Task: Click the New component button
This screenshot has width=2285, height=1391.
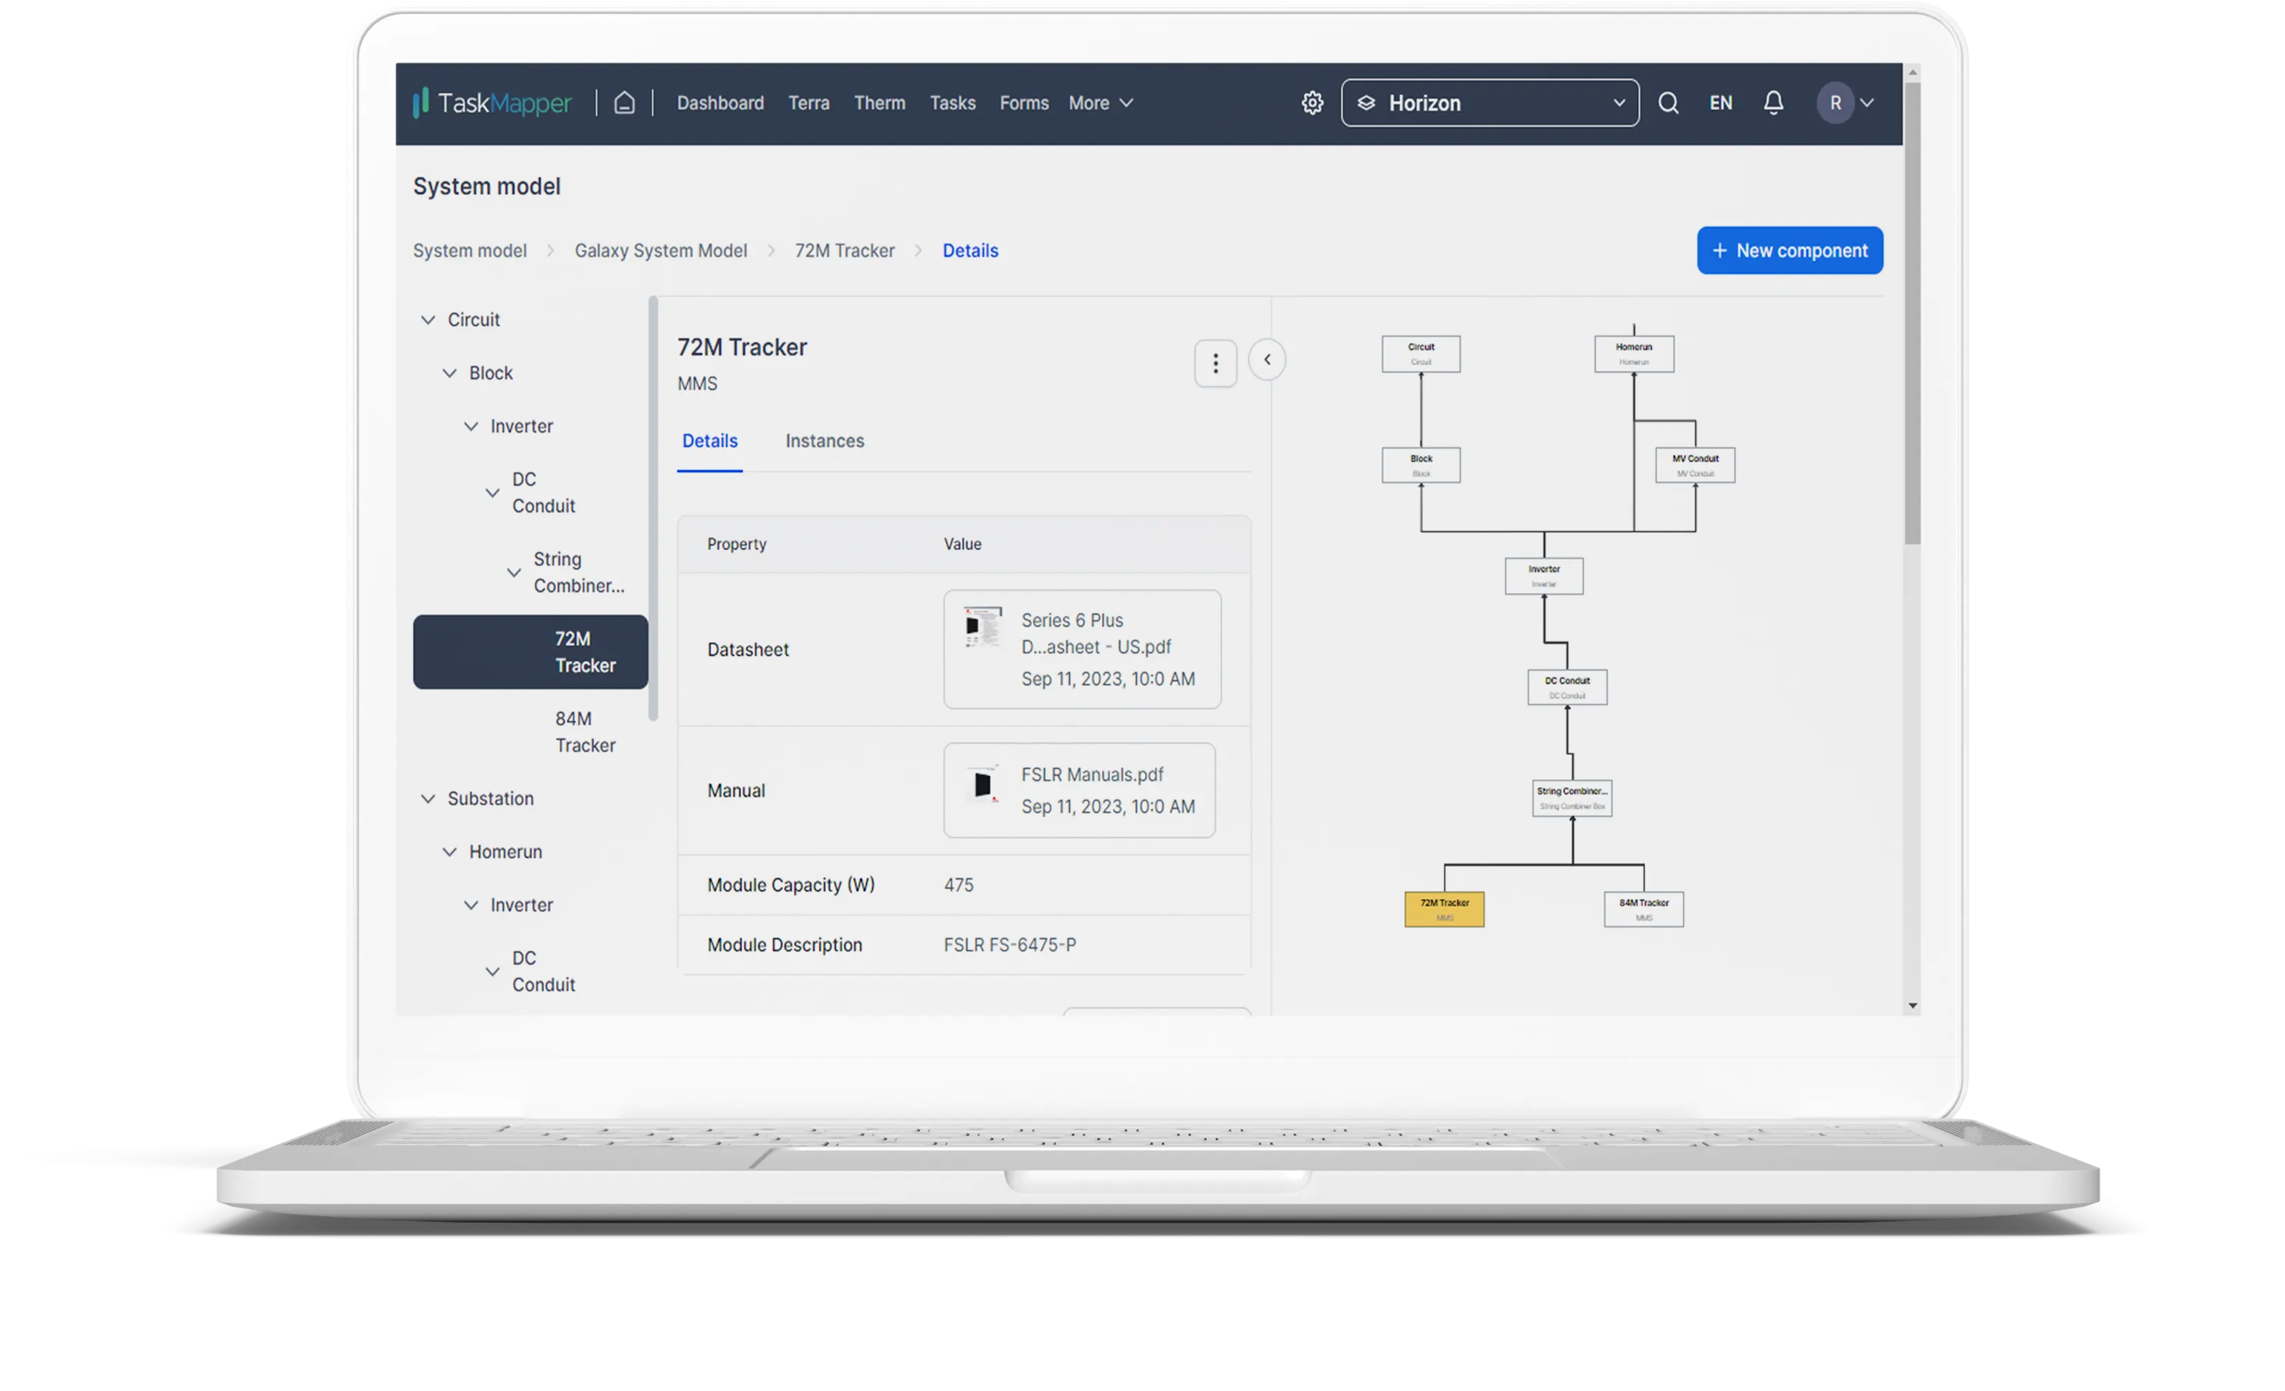Action: [x=1789, y=251]
